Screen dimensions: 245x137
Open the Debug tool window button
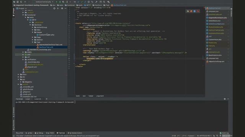pyautogui.click(x=39, y=133)
